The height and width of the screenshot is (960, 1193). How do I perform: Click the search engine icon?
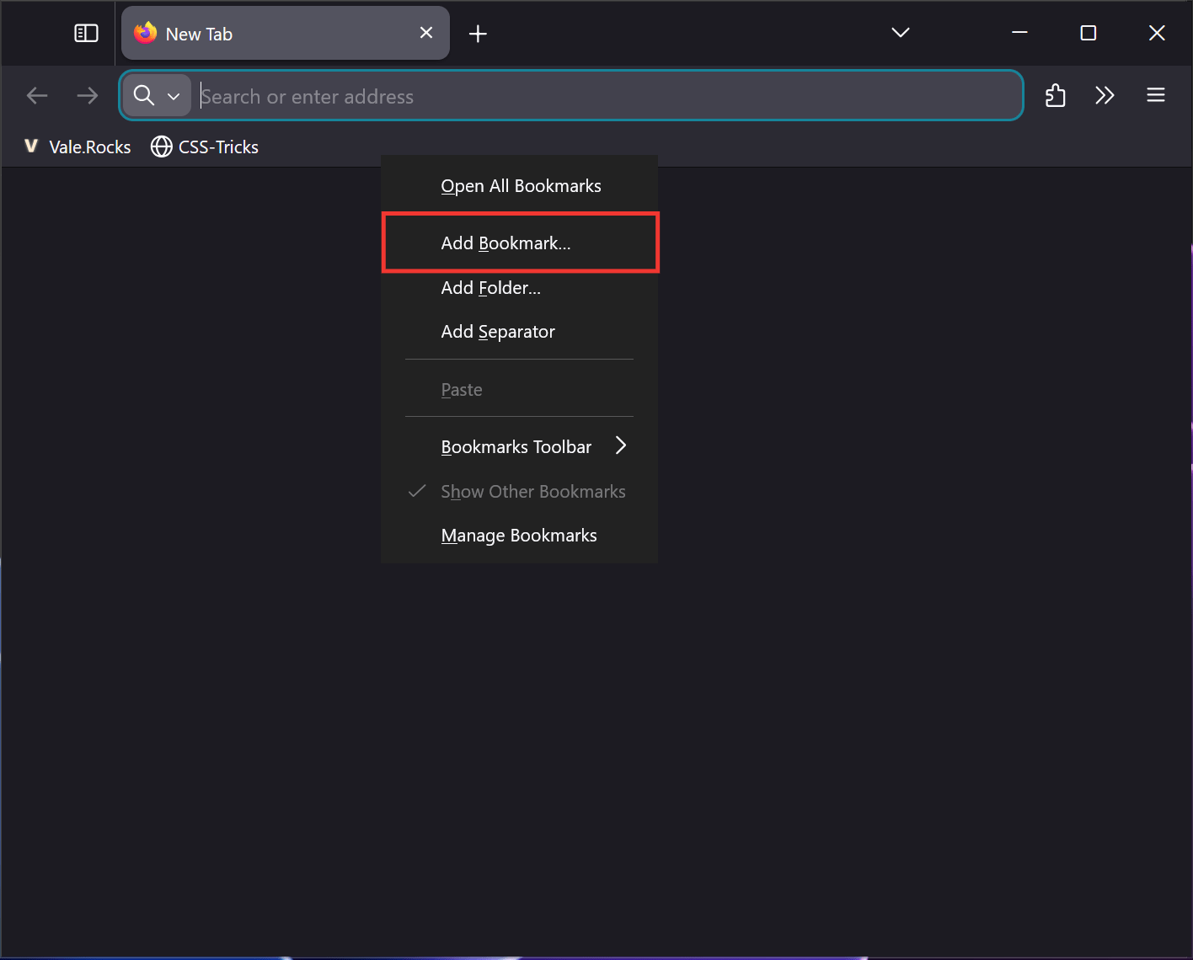[x=143, y=95]
